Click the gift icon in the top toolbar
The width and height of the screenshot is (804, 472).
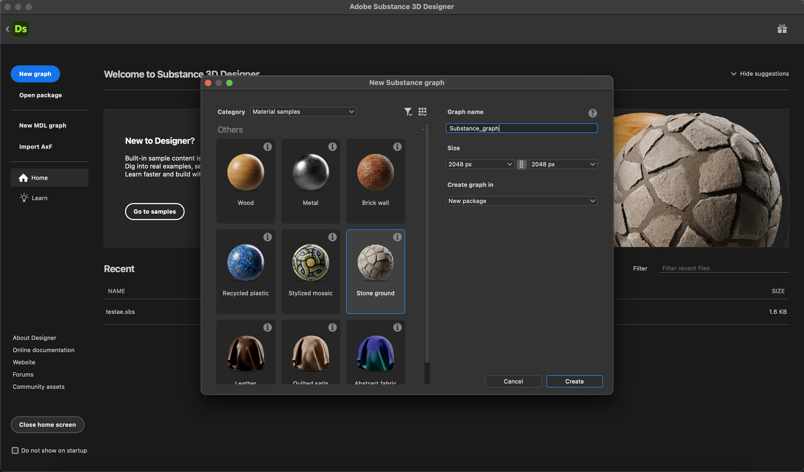point(782,29)
